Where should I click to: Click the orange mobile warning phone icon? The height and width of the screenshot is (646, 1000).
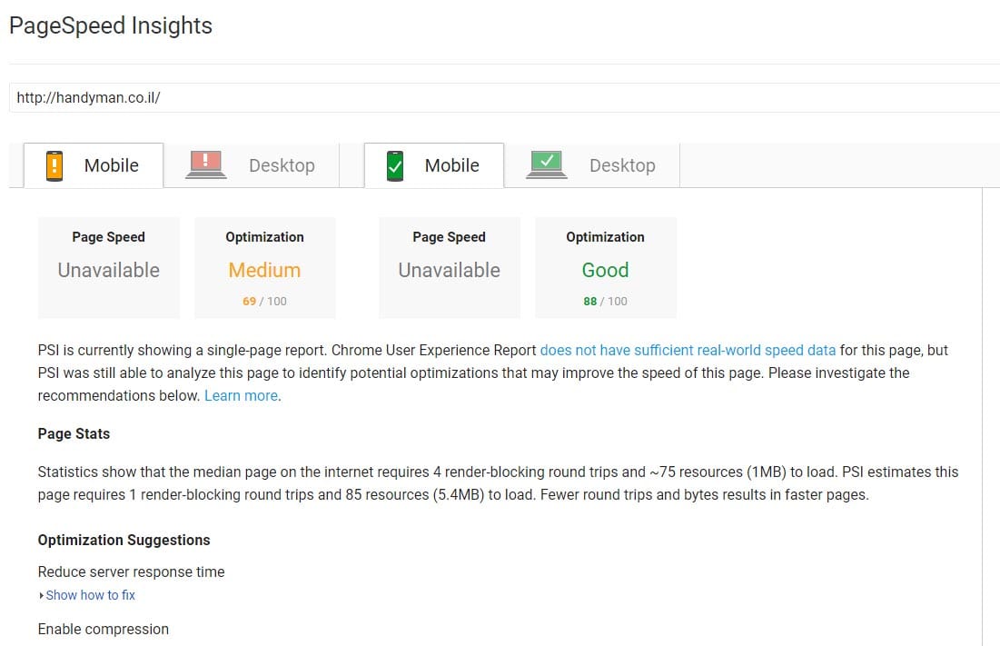pos(54,165)
